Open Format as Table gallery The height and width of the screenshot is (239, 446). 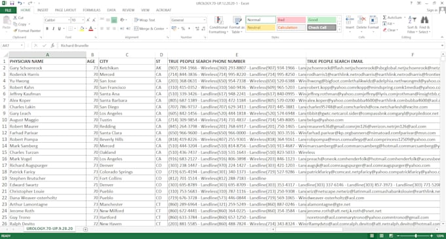point(237,25)
